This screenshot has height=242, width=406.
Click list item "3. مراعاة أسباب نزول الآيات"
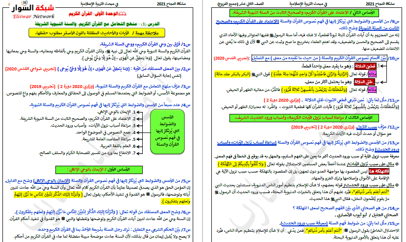coord(93,126)
